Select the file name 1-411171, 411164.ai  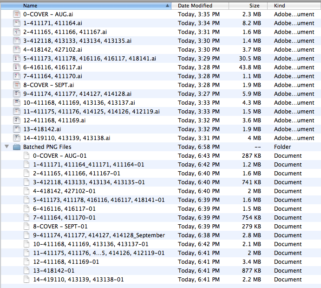[x=52, y=23]
